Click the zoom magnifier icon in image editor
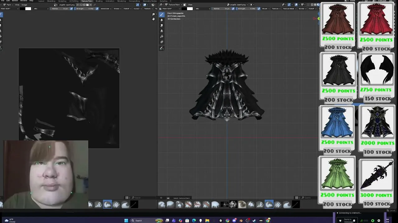The width and height of the screenshot is (398, 223). click(153, 14)
